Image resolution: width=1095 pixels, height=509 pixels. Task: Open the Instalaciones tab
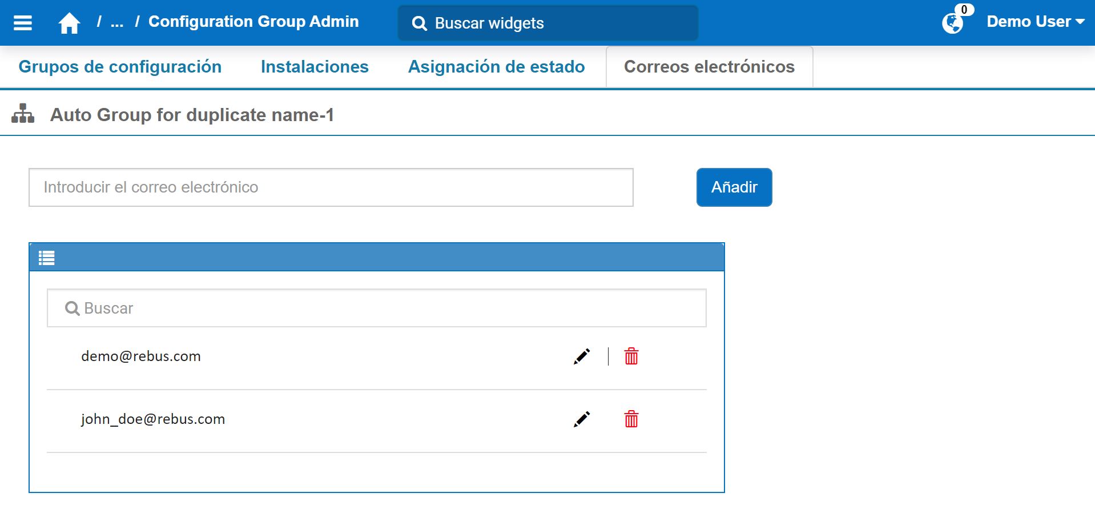(x=315, y=67)
